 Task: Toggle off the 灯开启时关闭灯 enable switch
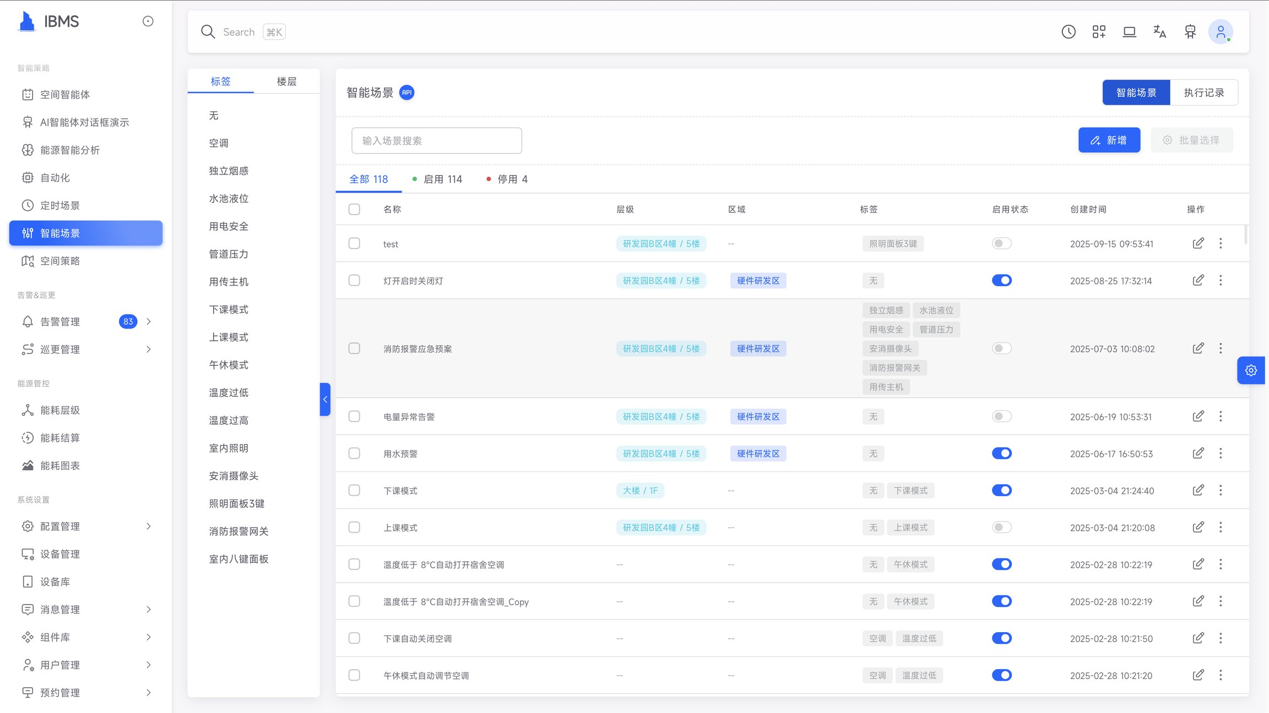(1001, 281)
